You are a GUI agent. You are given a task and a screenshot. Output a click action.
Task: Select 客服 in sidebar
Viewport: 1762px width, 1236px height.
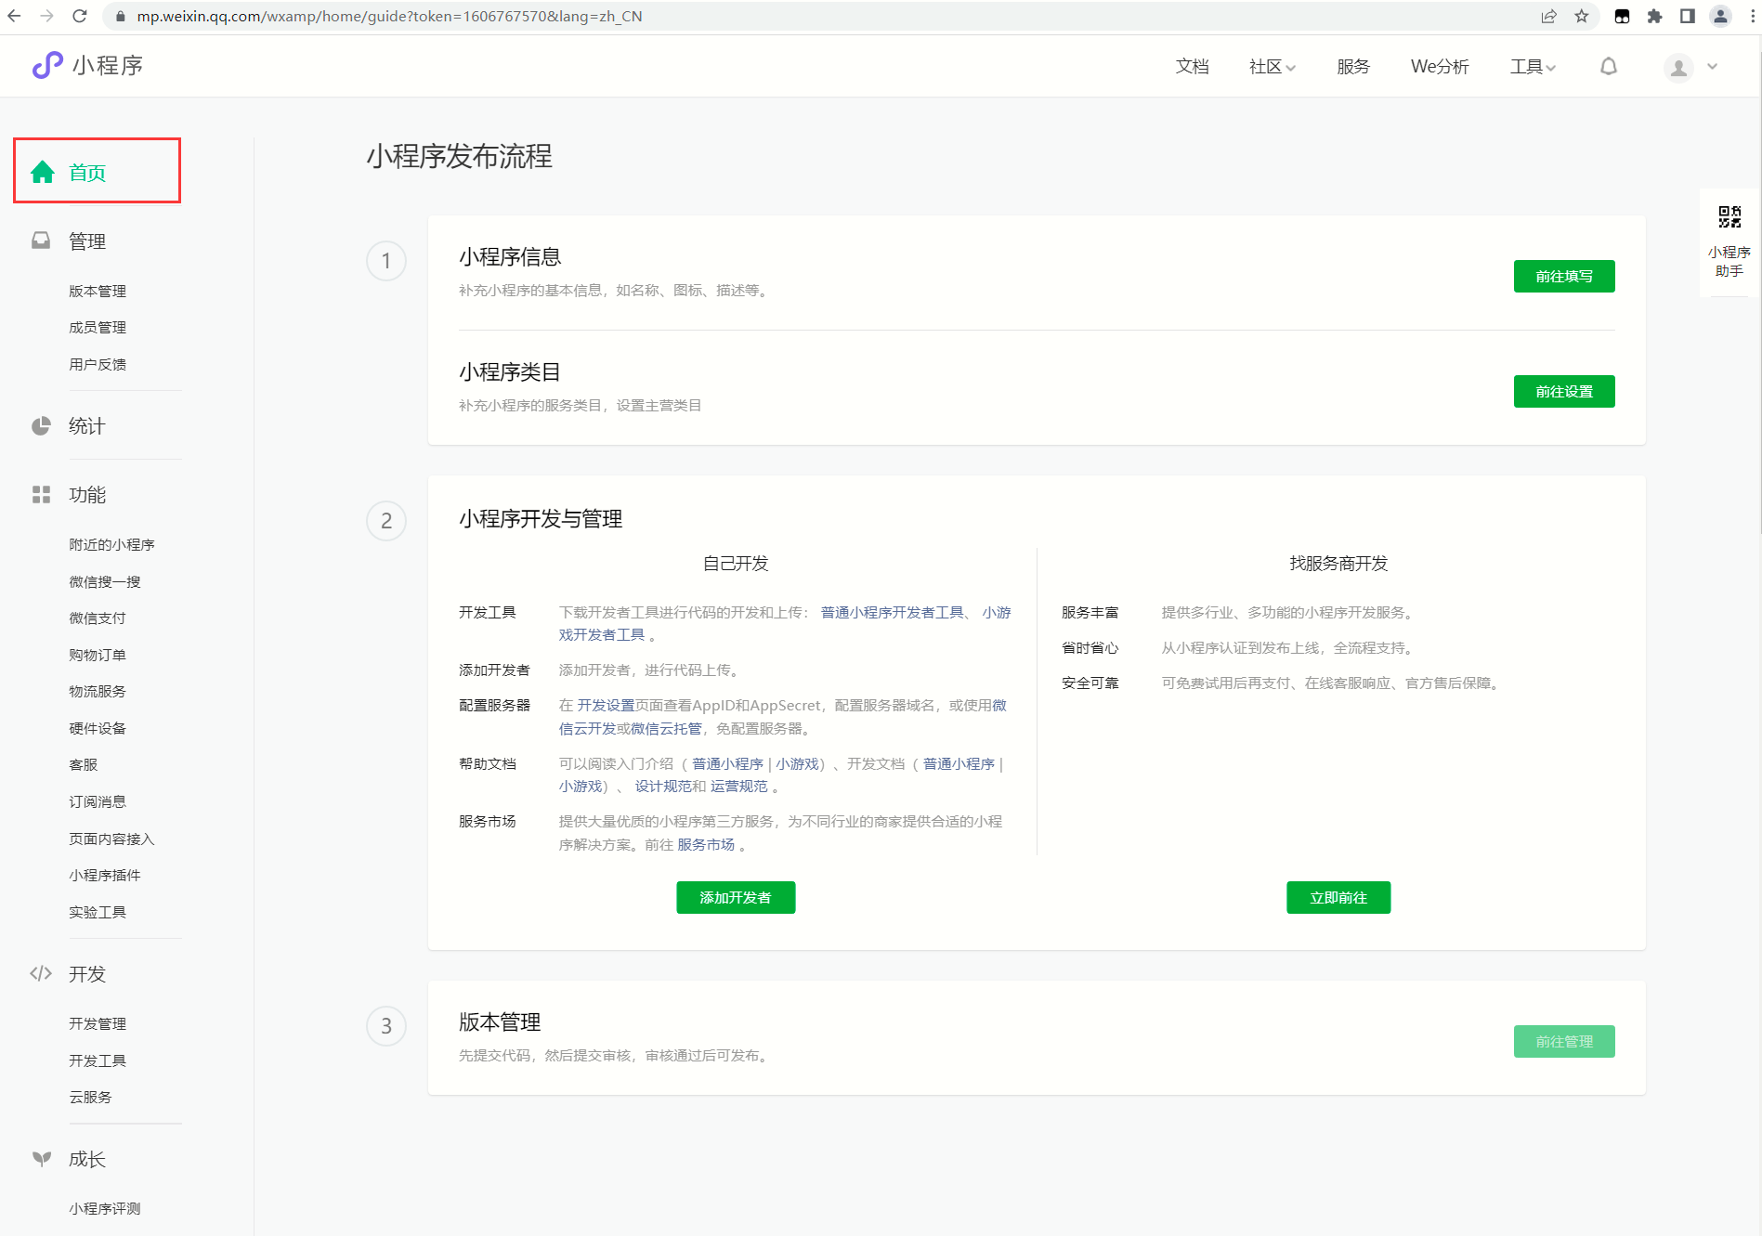coord(84,764)
